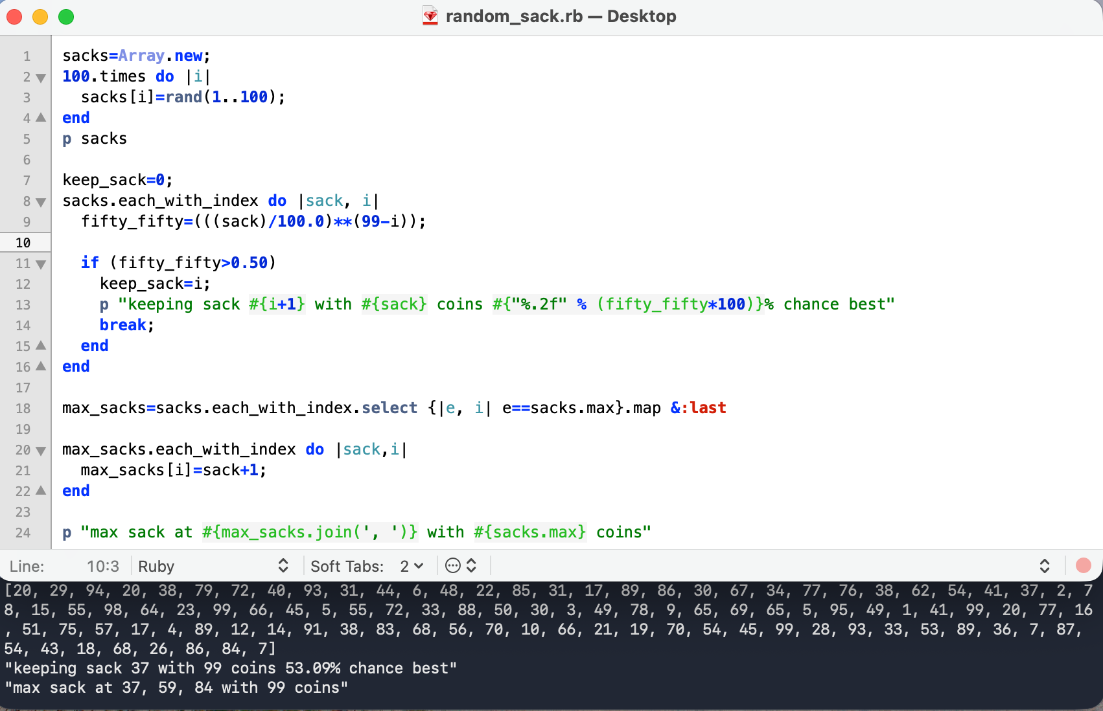Click the window title random_sack.rb — Desktop
Viewport: 1103px width, 711px height.
(x=561, y=16)
